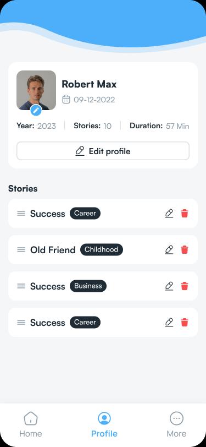Edit the last Success Career story
Screen dimensions: 206x447
169,323
